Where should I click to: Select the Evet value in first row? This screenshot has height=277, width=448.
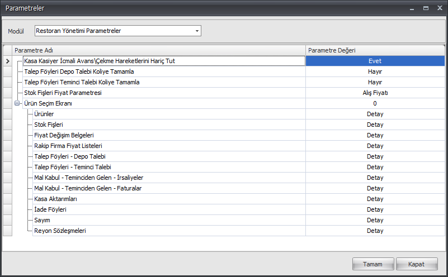pyautogui.click(x=375, y=61)
